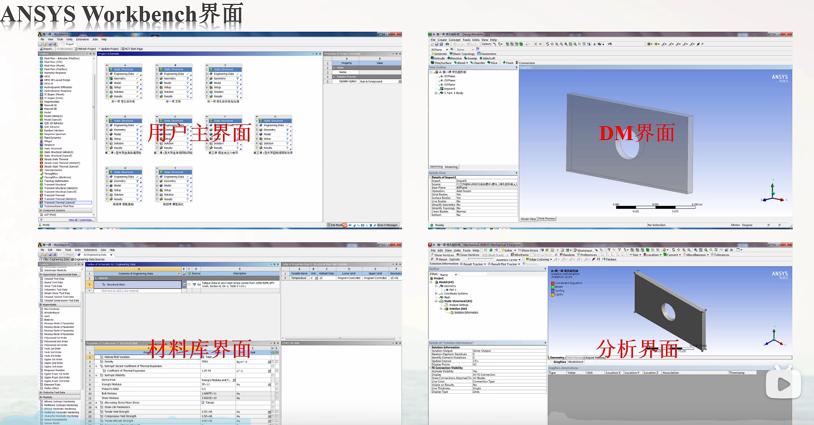Click the red Constraint Equation legend swatch
The height and width of the screenshot is (425, 814).
553,283
